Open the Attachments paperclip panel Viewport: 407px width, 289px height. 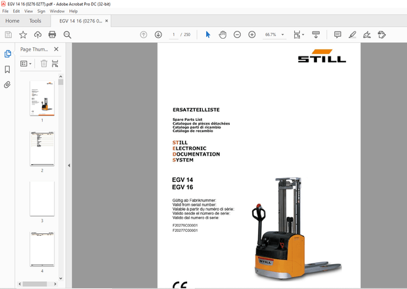[x=7, y=85]
